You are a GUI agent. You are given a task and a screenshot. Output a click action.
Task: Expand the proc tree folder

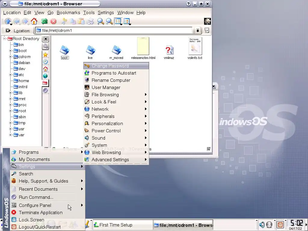pyautogui.click(x=11, y=105)
